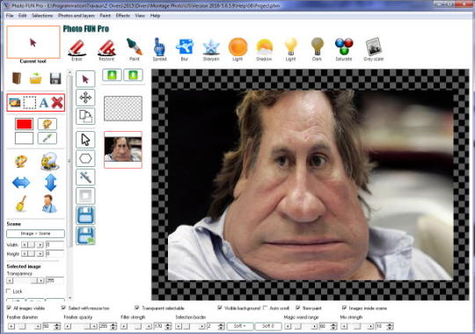Viewport: 475px width, 334px height.
Task: Increase Selection border spin arrow
Action: click(221, 324)
